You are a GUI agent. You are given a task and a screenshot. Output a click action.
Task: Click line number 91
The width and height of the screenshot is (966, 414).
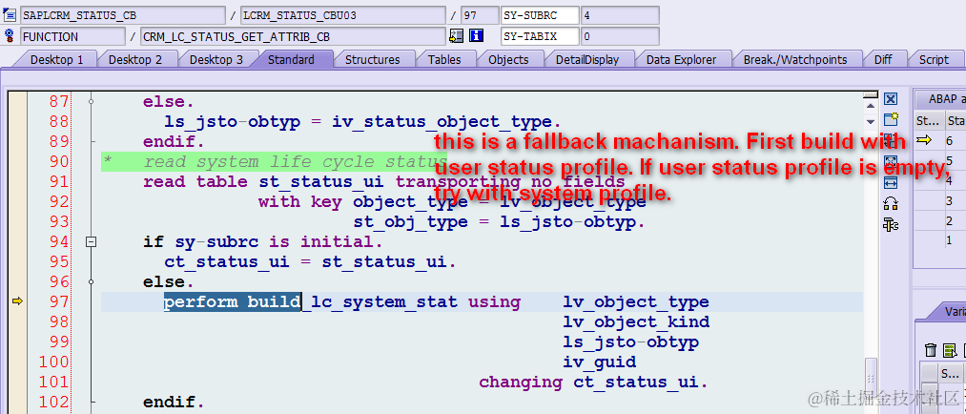coord(58,182)
